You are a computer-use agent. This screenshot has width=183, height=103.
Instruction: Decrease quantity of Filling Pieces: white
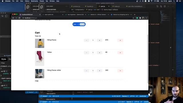86,71
